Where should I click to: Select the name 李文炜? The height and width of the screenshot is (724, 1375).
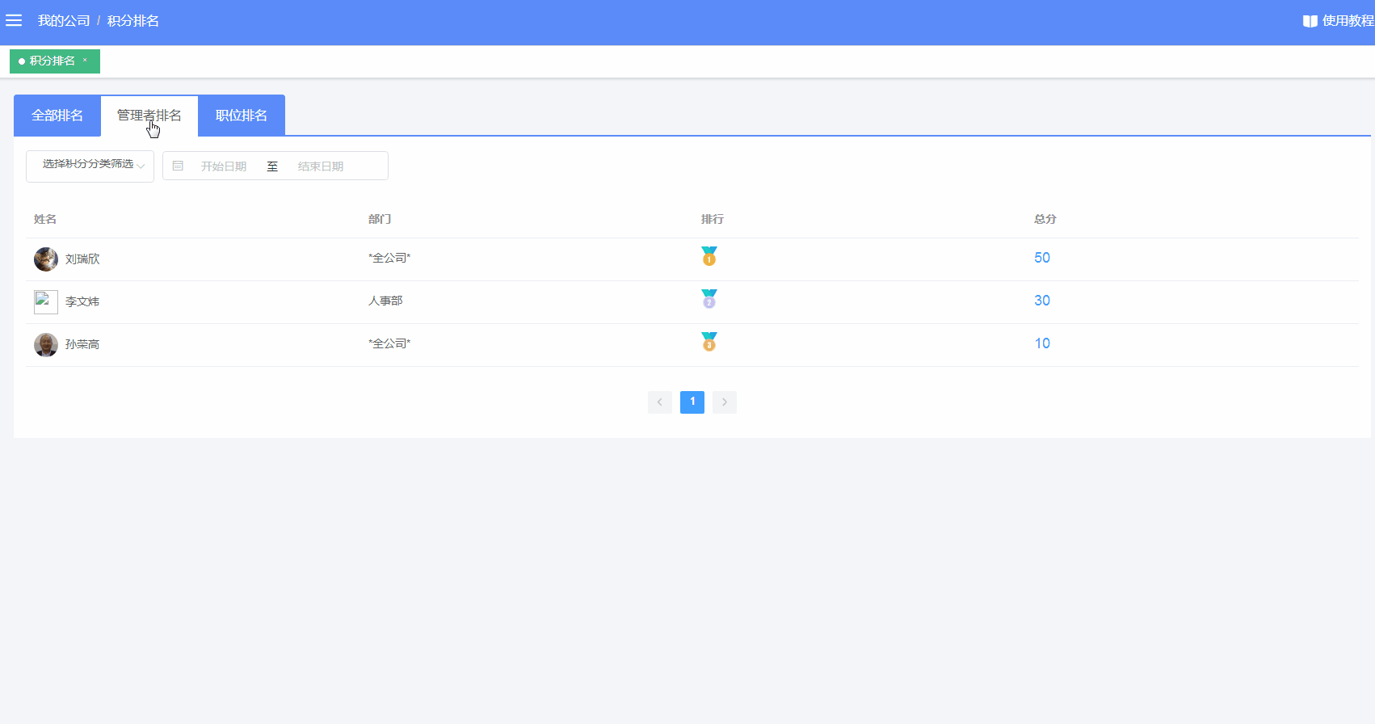[x=82, y=302]
